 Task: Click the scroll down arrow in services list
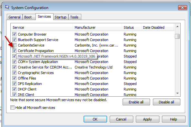(177, 93)
